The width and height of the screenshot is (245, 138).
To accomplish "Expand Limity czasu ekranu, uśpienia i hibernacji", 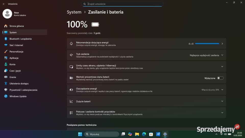I will (x=222, y=67).
